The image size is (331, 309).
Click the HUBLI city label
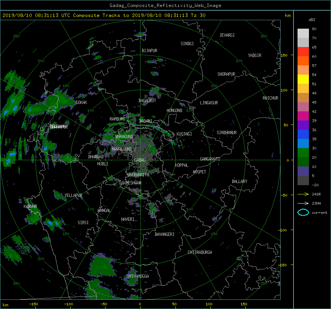point(103,164)
